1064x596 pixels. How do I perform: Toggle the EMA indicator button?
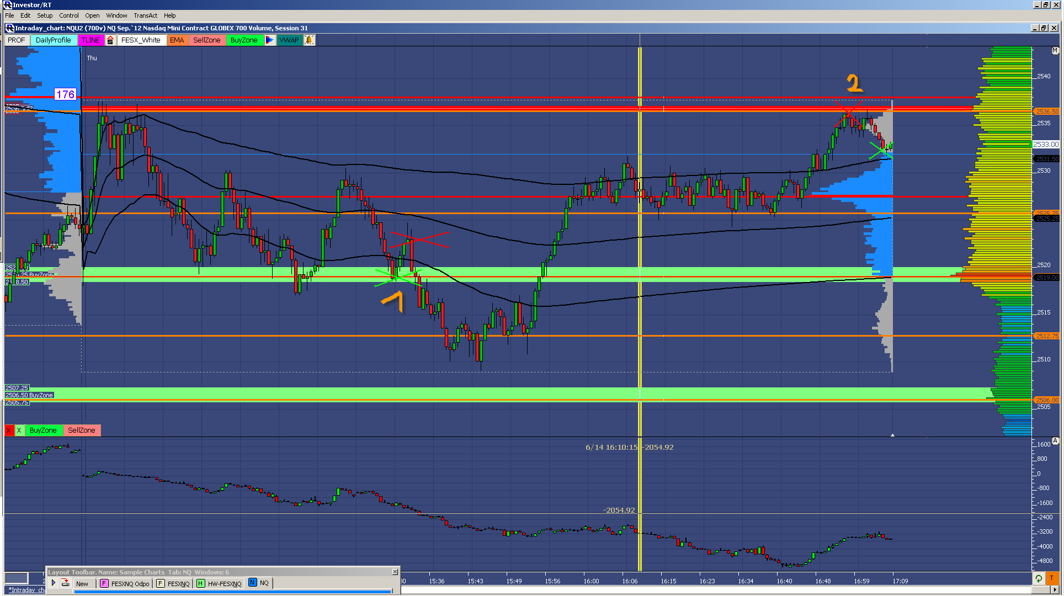click(177, 40)
